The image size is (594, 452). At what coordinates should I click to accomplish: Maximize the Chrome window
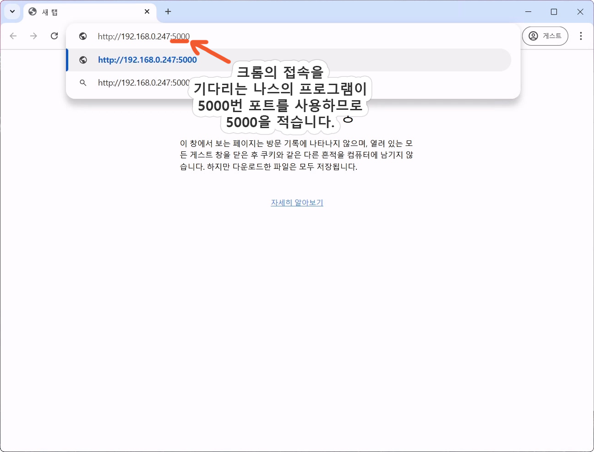554,11
